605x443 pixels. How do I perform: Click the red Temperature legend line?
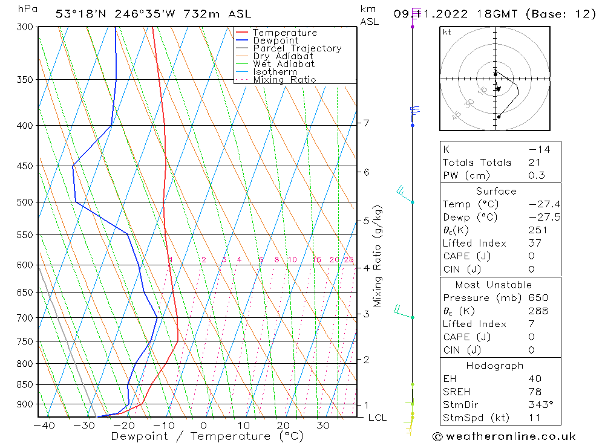(242, 33)
